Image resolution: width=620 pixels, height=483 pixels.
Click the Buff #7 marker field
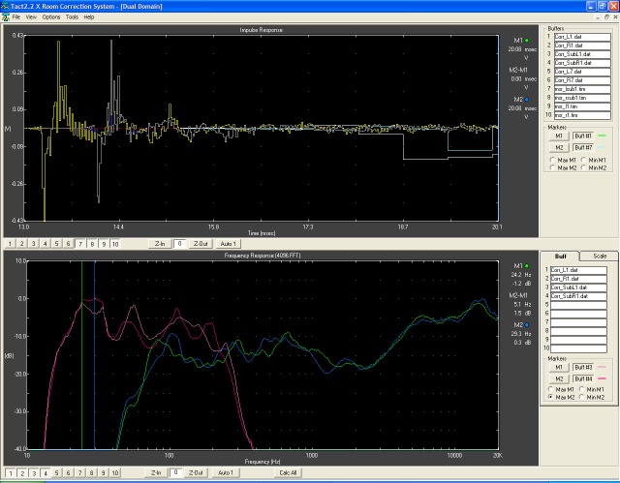pos(583,147)
